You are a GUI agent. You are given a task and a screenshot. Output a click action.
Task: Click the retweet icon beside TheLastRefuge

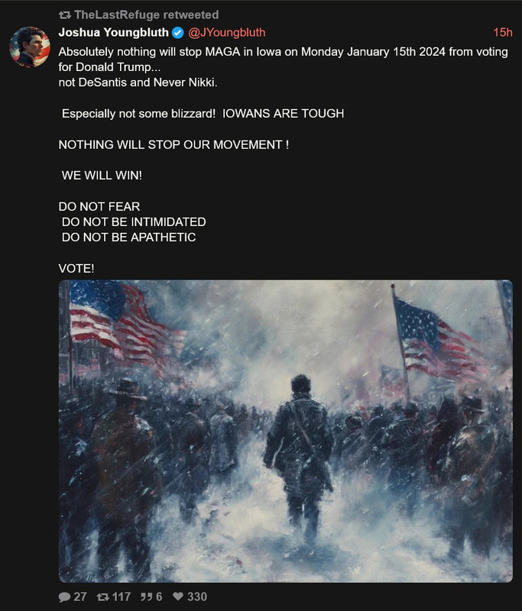(x=65, y=15)
